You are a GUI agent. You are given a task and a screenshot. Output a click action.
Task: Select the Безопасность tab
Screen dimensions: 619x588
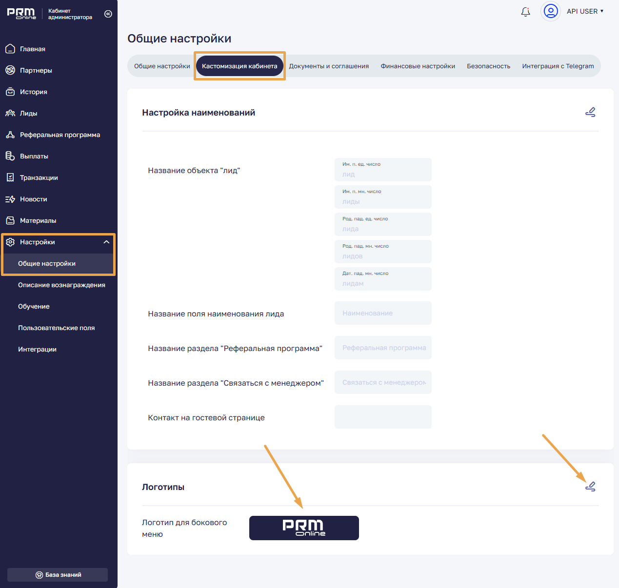coord(488,66)
